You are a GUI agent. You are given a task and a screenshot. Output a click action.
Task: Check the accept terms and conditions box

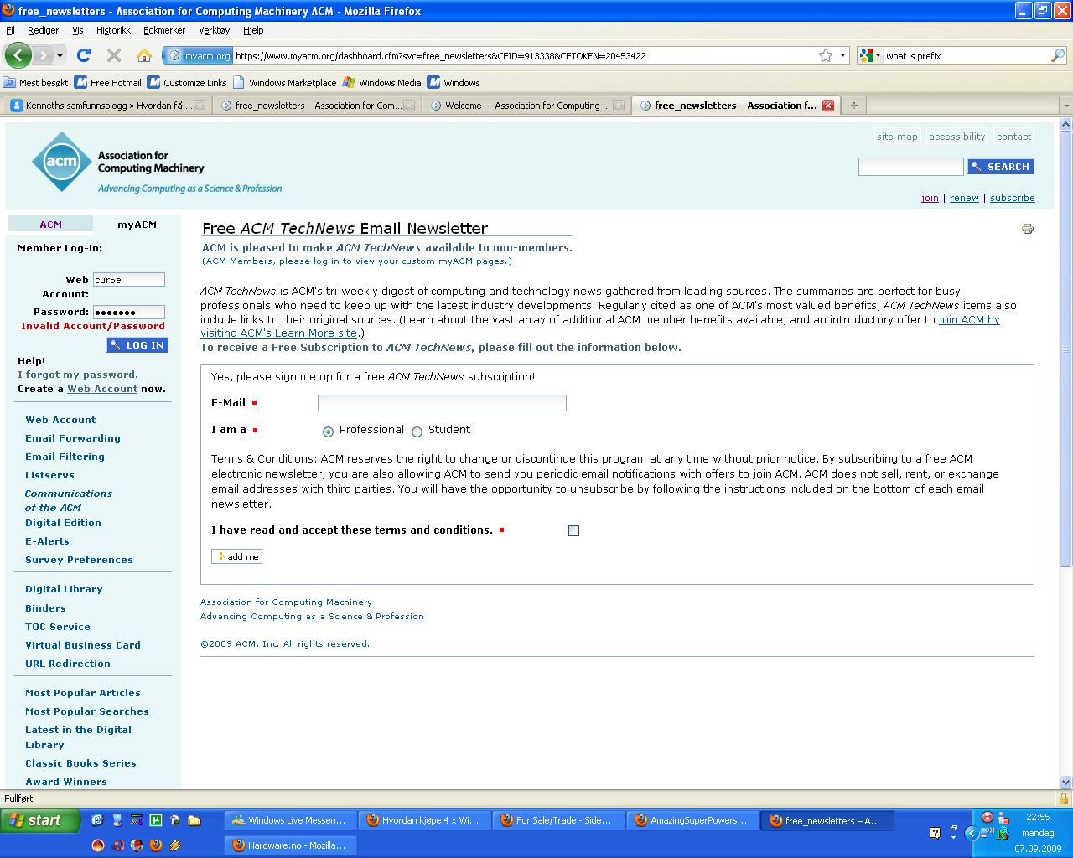573,530
